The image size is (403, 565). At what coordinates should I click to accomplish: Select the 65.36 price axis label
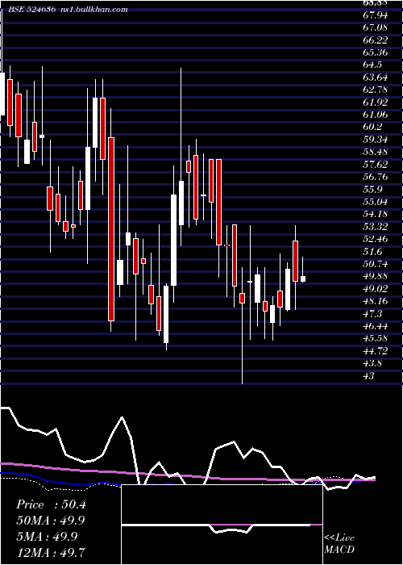tap(376, 52)
